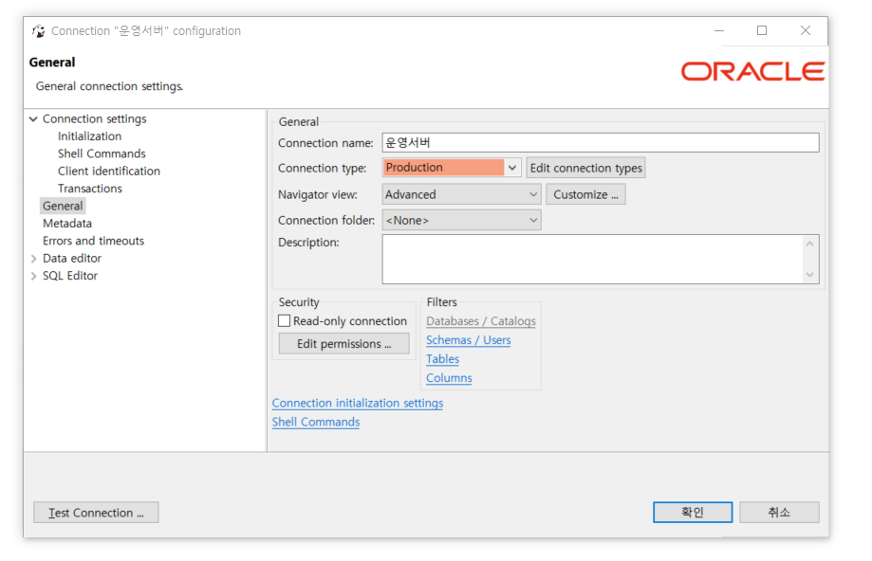Select Metadata tree item
This screenshot has height=561, width=872.
tap(67, 224)
